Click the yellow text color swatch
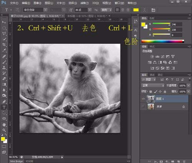192x163 pixels. point(136,10)
